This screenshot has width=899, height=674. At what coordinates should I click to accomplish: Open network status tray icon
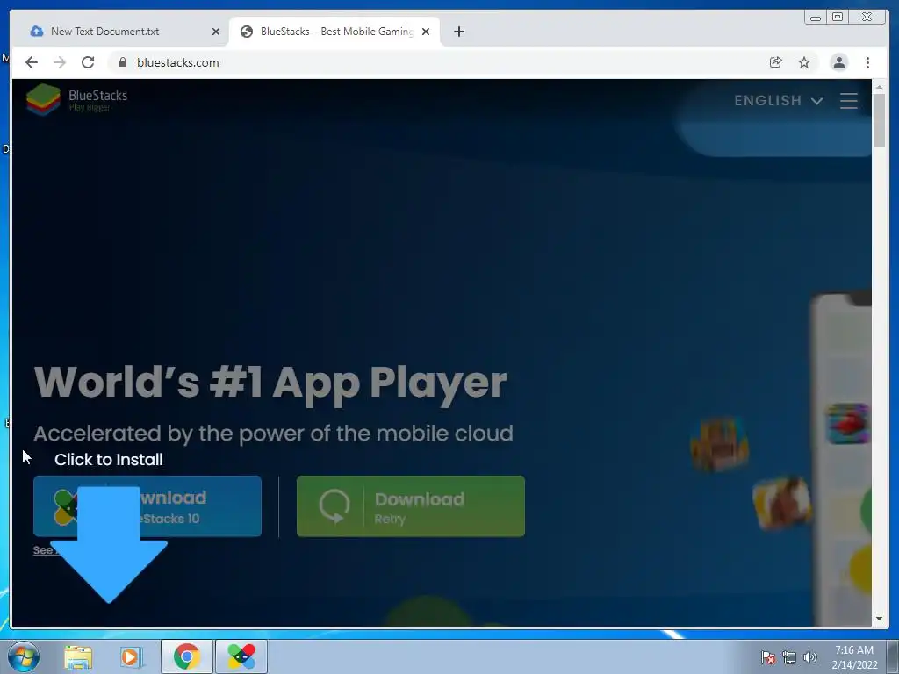(x=789, y=657)
